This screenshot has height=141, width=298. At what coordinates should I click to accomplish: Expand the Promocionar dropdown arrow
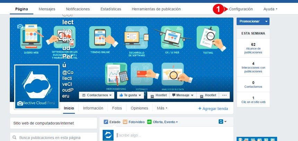point(266,21)
